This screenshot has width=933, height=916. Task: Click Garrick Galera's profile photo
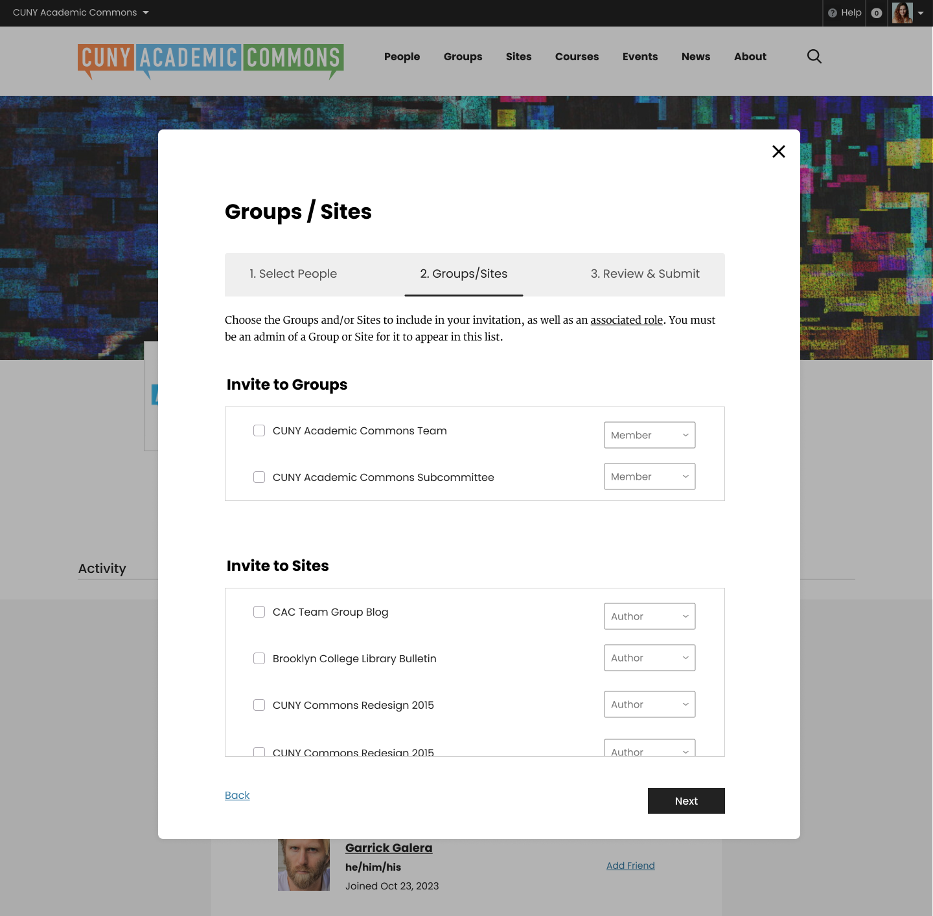304,865
